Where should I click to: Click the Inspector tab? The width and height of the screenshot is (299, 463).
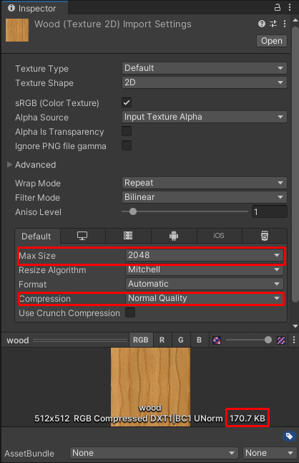35,9
